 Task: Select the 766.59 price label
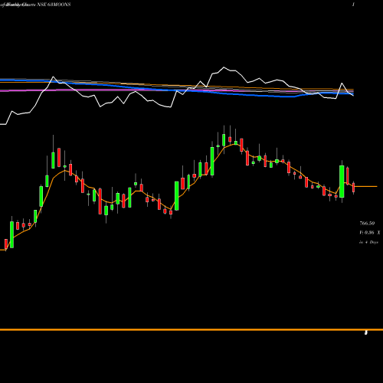click(x=367, y=224)
